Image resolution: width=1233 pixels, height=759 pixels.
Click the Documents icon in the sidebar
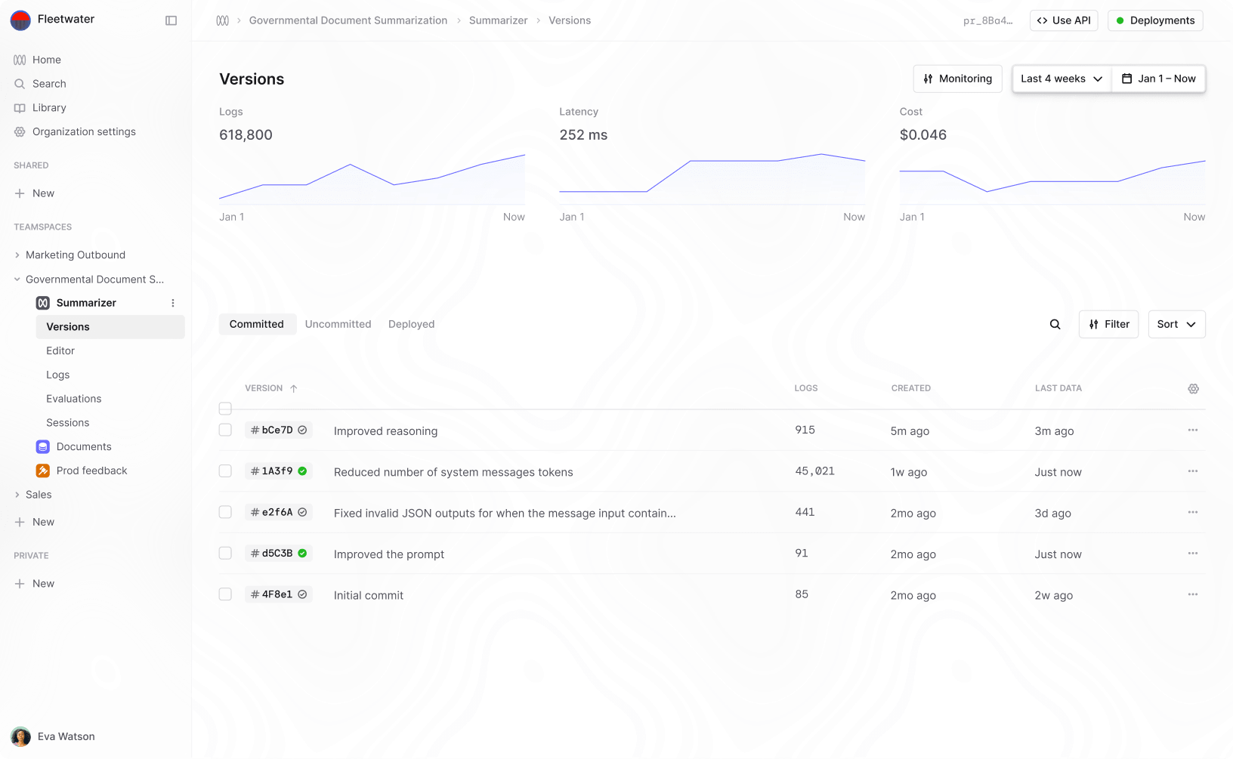tap(43, 447)
